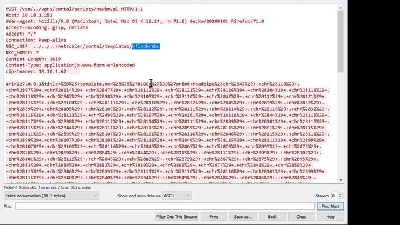
Task: Click the Find Next button
Action: 331,206
